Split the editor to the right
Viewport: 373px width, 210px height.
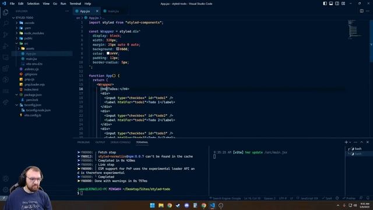(x=361, y=11)
